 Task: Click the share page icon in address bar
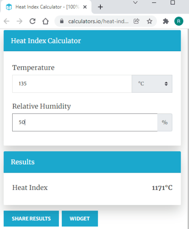click(x=136, y=21)
